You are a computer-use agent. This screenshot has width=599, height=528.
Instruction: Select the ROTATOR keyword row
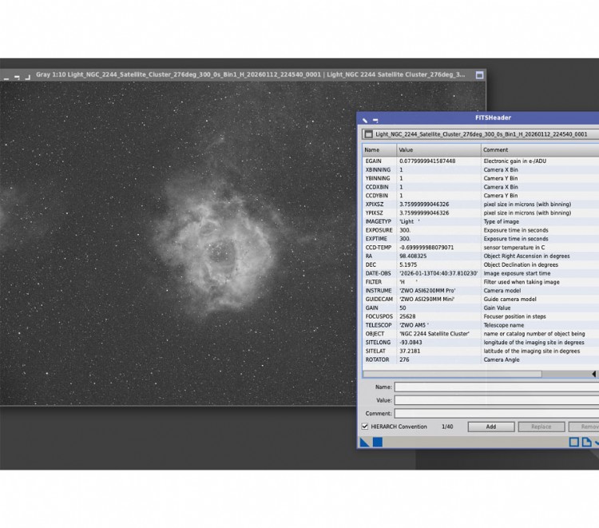click(x=481, y=359)
